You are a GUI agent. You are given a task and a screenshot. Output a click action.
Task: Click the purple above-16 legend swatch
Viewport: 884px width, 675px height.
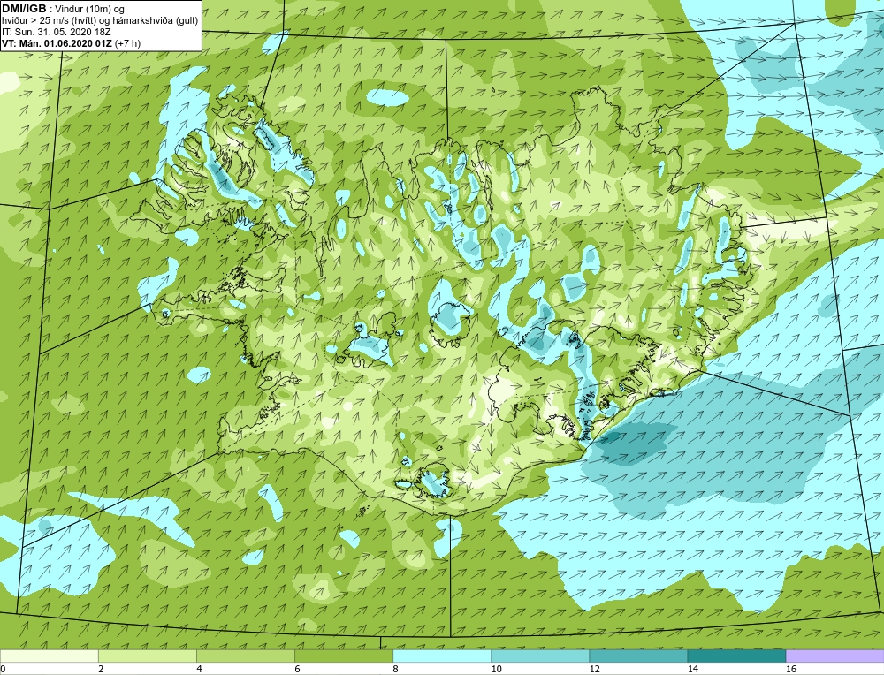point(834,656)
